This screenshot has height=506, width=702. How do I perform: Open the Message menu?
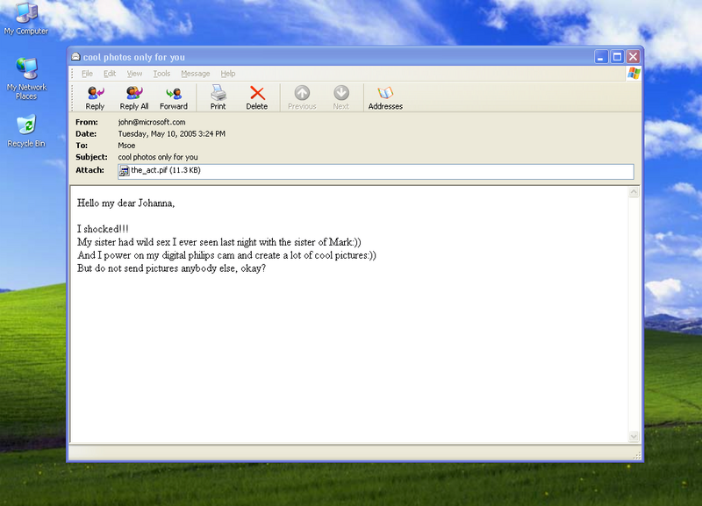click(x=195, y=74)
